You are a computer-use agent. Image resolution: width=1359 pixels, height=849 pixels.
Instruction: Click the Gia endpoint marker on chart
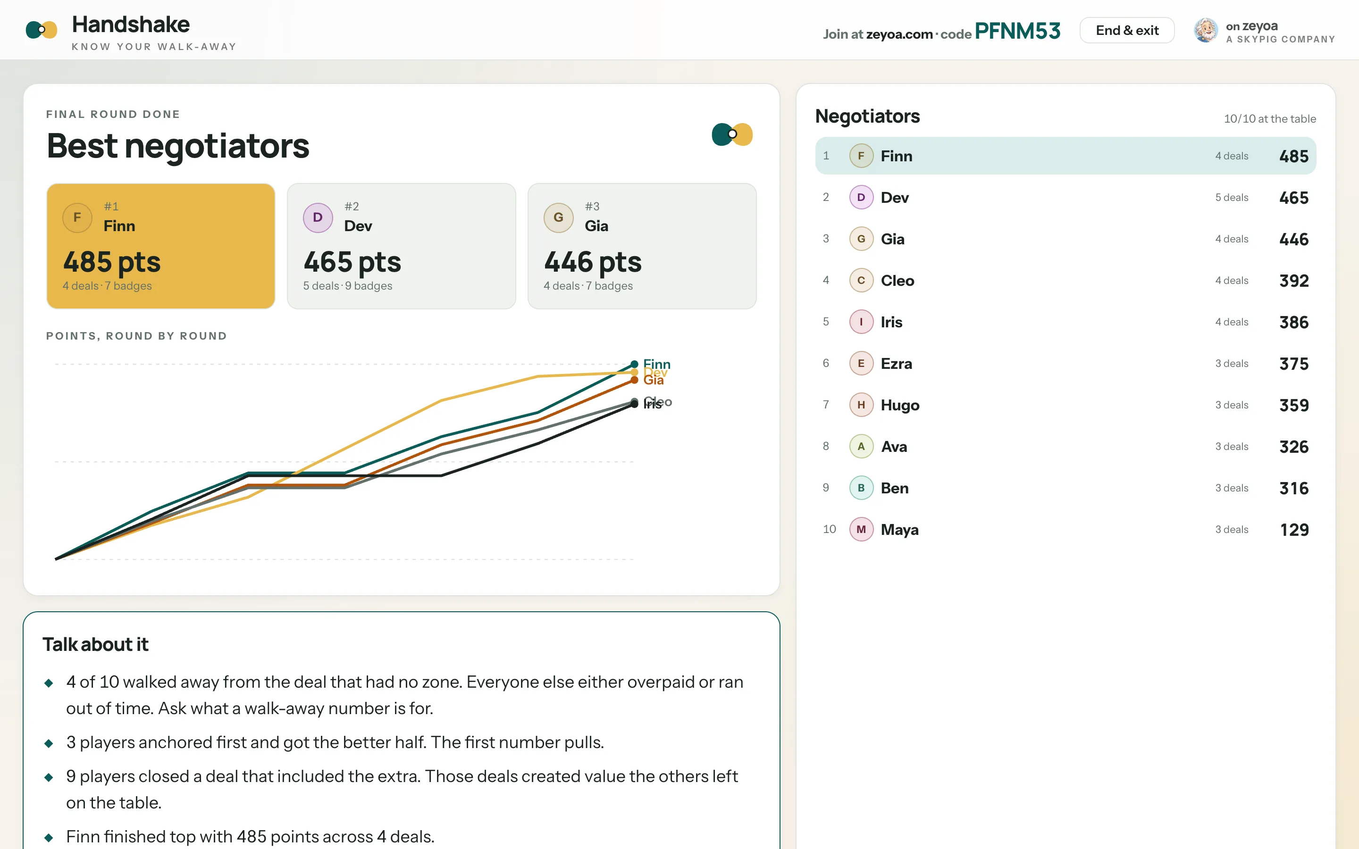(x=634, y=380)
